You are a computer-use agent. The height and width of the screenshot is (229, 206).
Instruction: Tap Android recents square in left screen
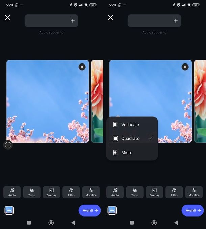29,223
